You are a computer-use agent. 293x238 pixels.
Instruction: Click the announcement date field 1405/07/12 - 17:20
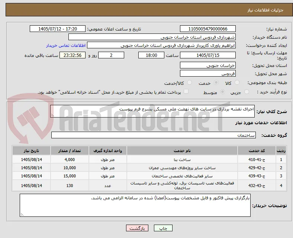coord(58,29)
